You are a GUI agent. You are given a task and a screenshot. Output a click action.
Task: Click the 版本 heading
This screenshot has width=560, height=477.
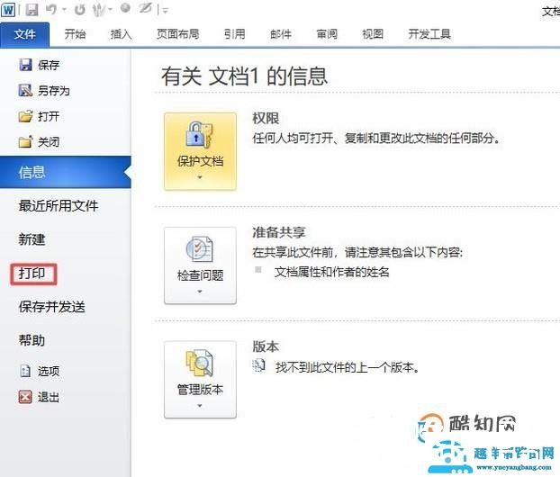click(266, 346)
